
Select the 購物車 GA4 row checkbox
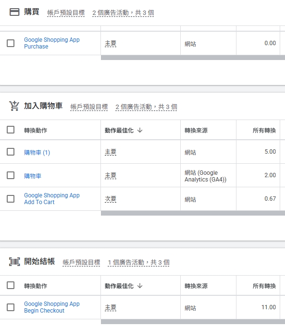click(x=11, y=175)
